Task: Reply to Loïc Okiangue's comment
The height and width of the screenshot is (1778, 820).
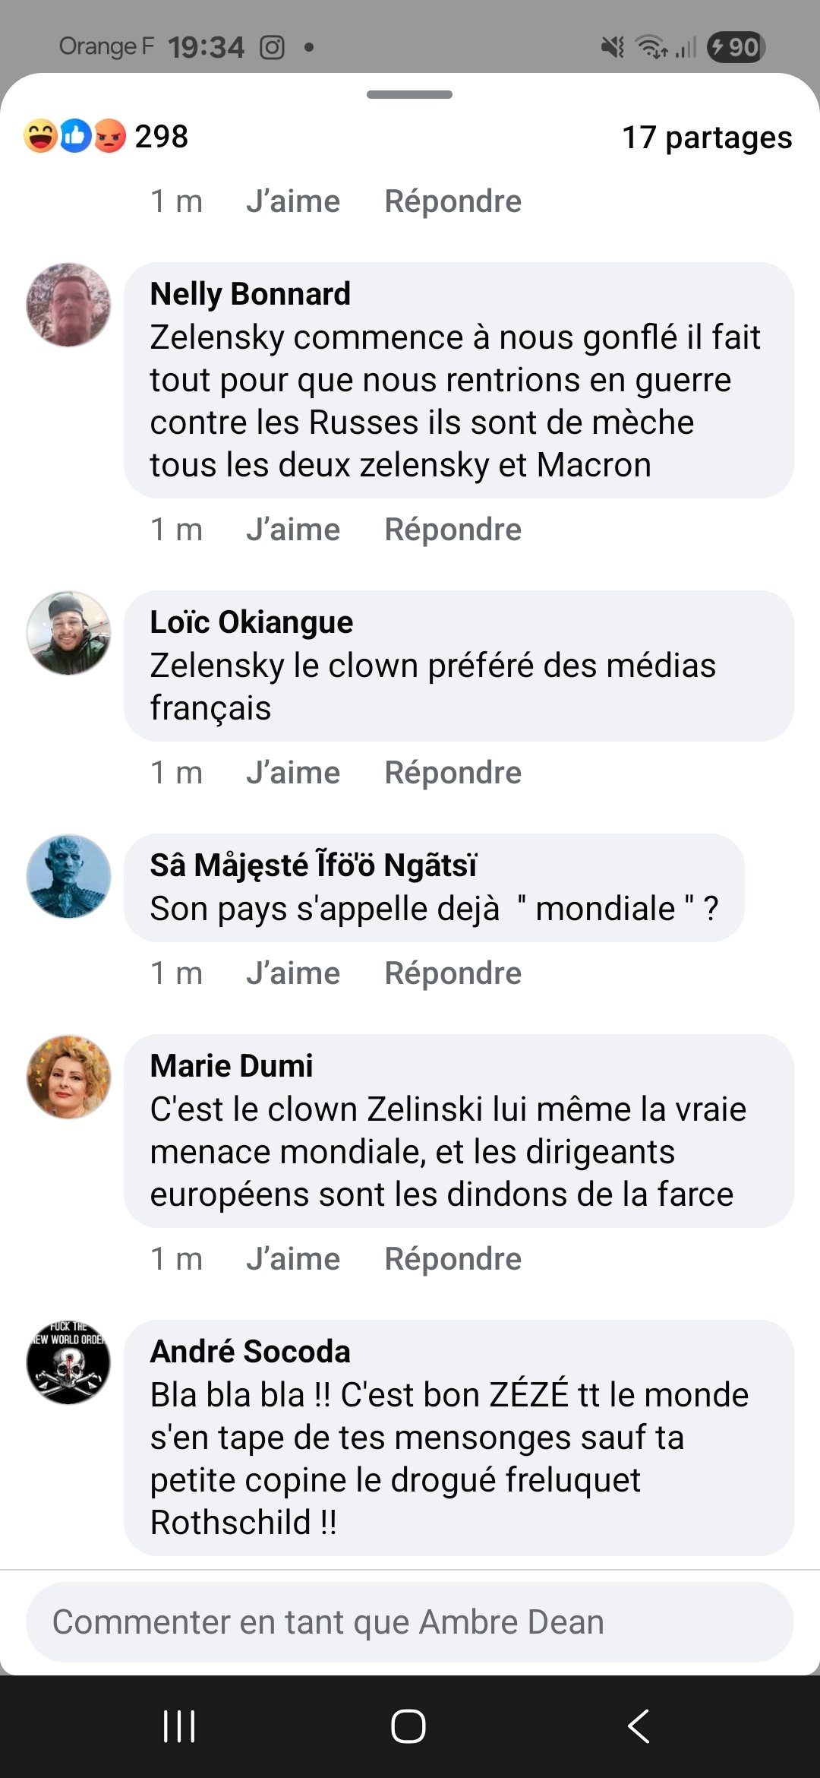Action: click(453, 773)
